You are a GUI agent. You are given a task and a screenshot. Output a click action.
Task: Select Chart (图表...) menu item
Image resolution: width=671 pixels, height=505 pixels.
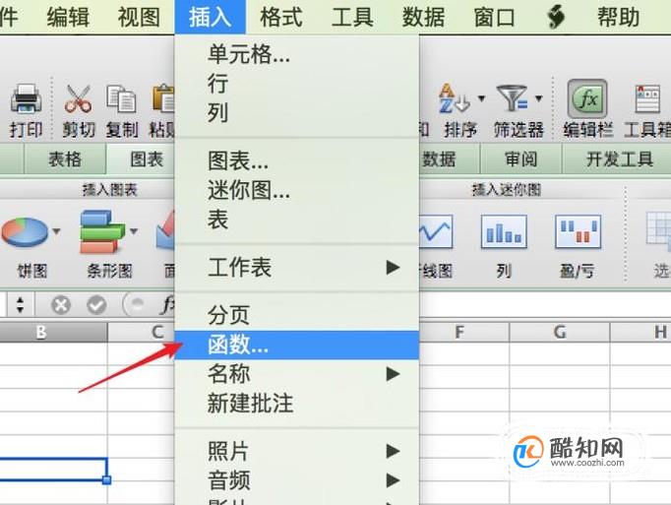(x=296, y=160)
